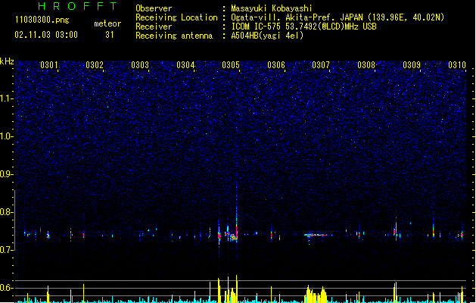Click the 0.7 kHz axis label

tap(7, 250)
